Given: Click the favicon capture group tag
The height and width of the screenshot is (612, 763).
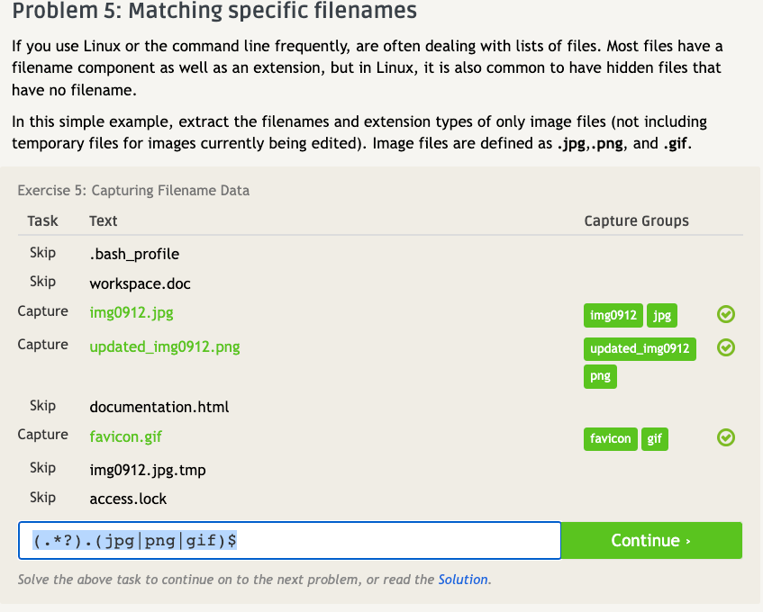Looking at the screenshot, I should pyautogui.click(x=610, y=438).
